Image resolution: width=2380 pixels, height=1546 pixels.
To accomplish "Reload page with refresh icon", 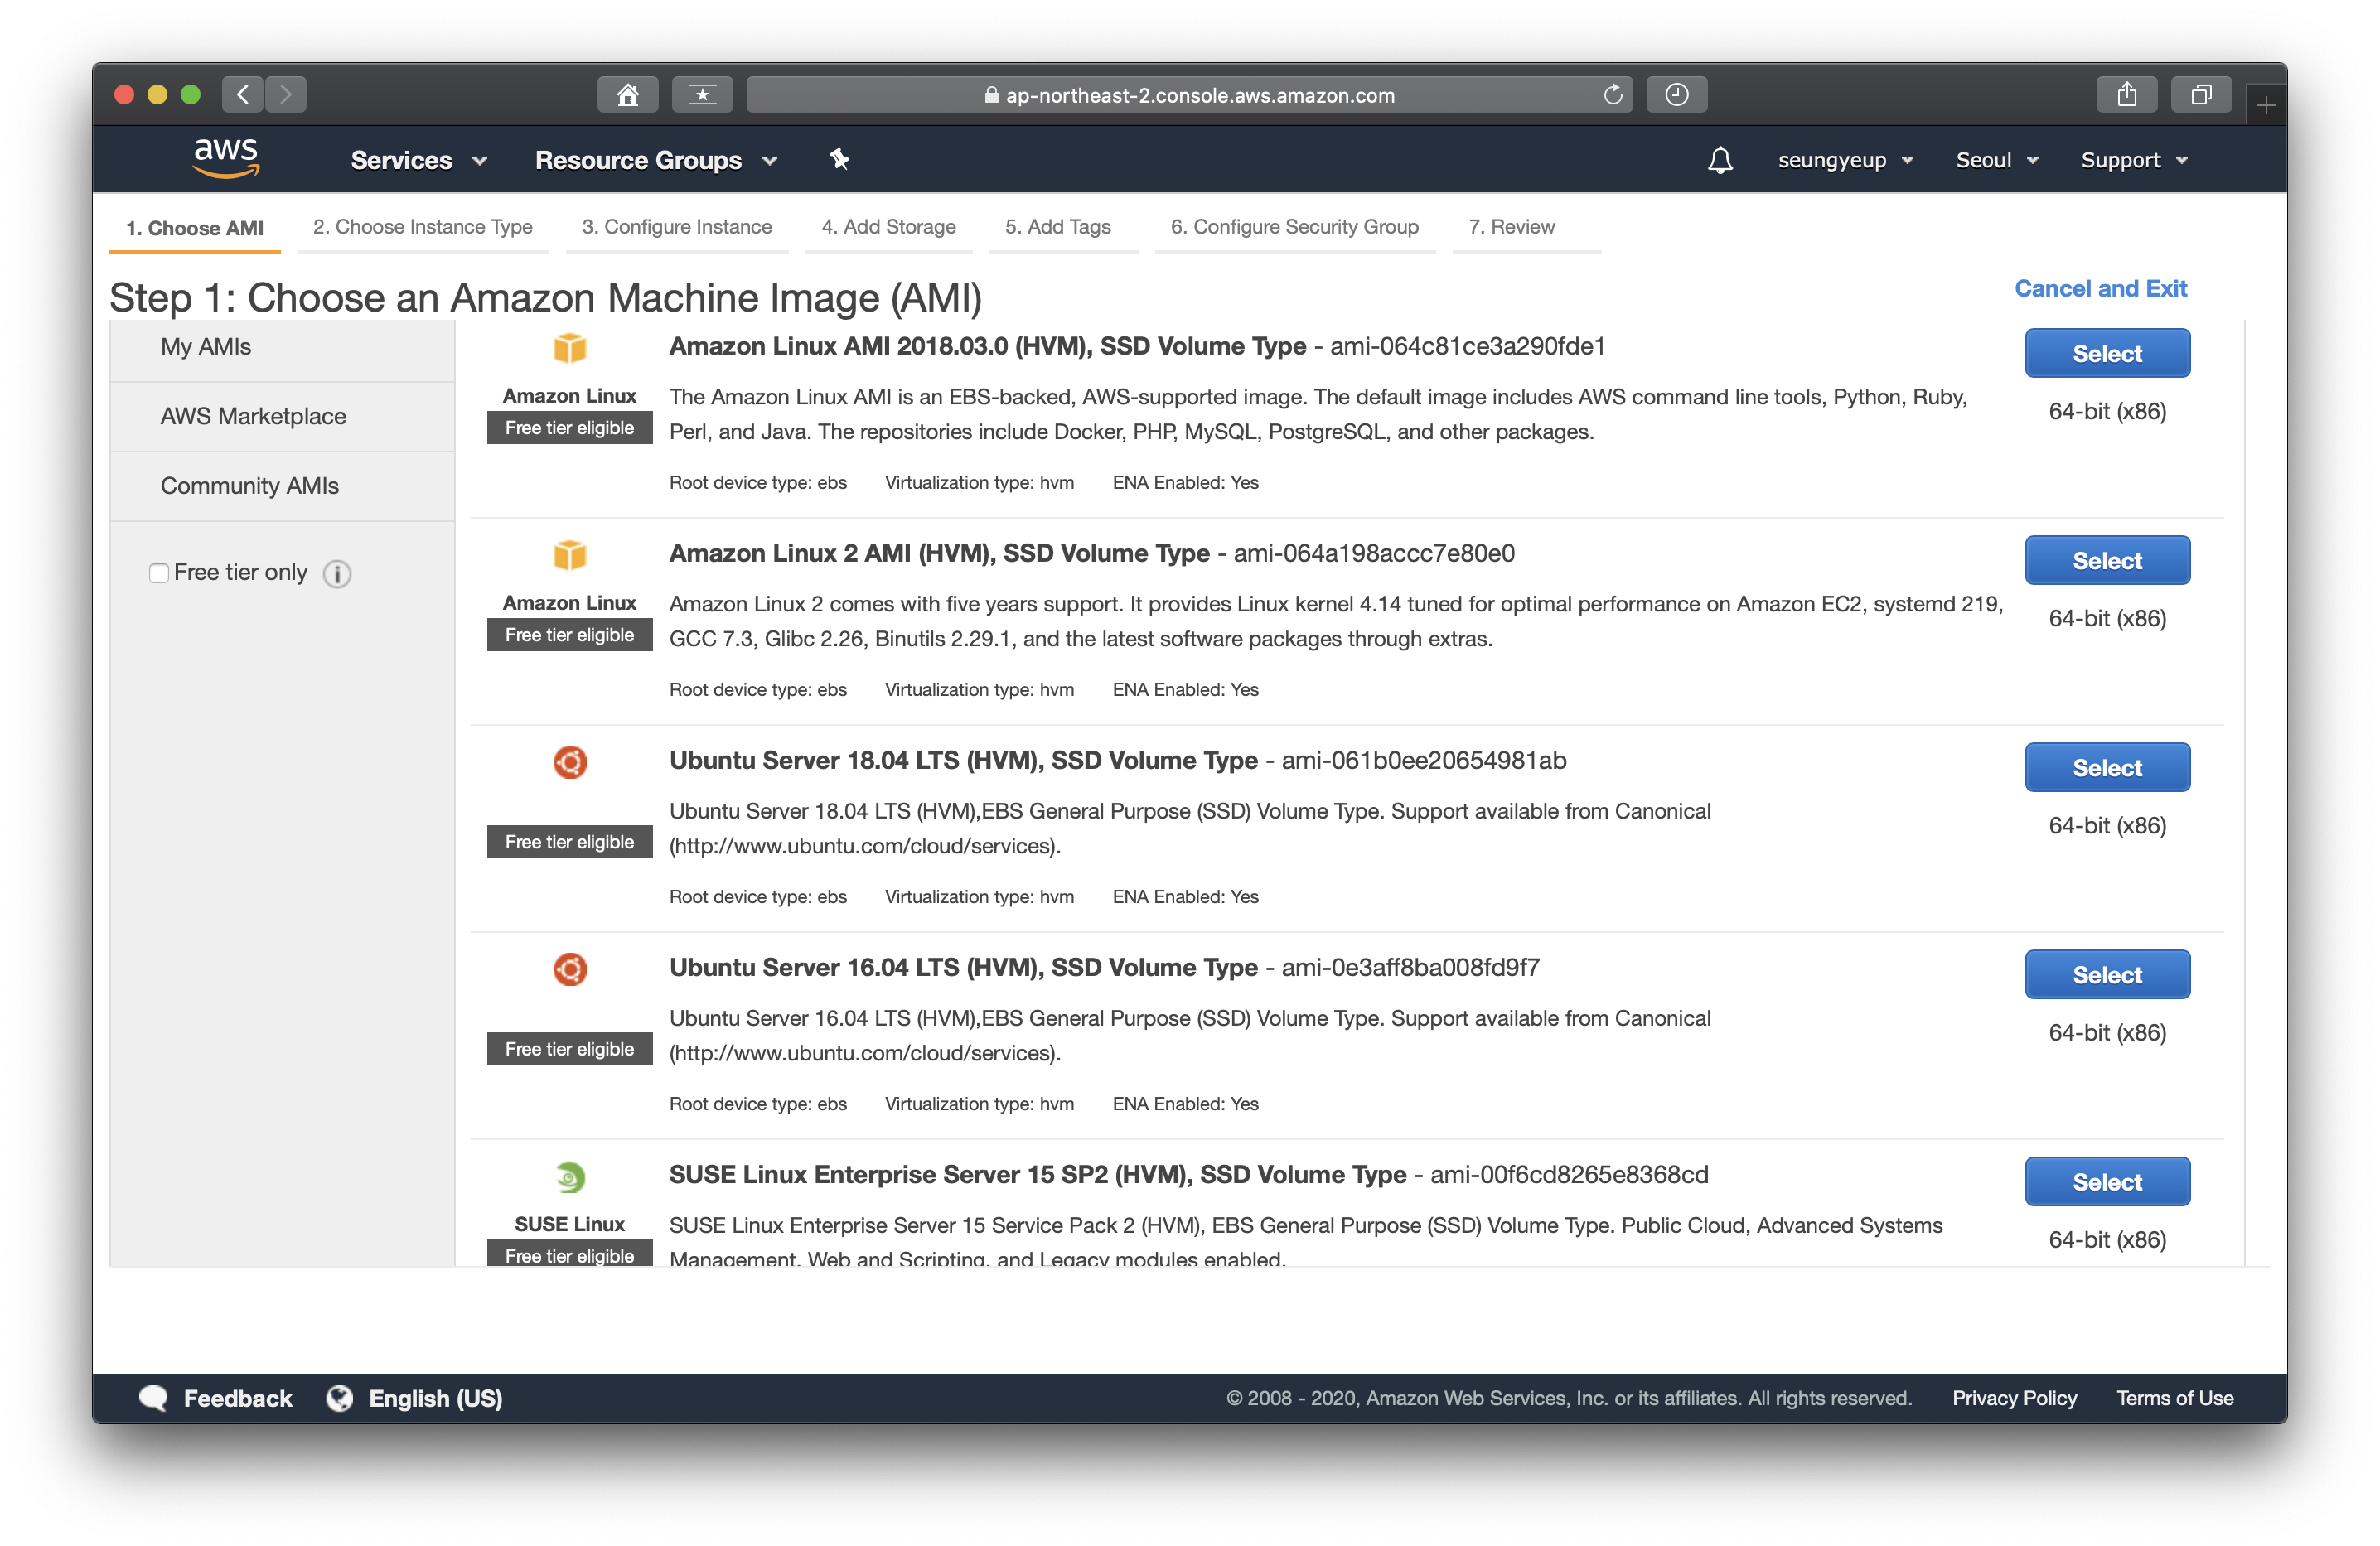I will (1612, 95).
